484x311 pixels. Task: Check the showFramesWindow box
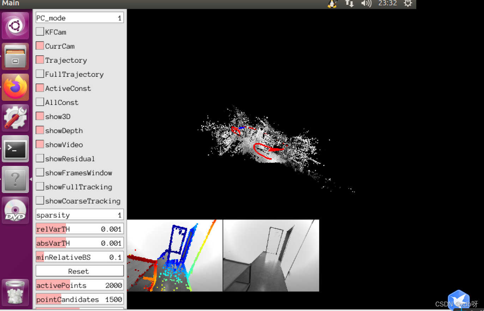click(x=40, y=173)
